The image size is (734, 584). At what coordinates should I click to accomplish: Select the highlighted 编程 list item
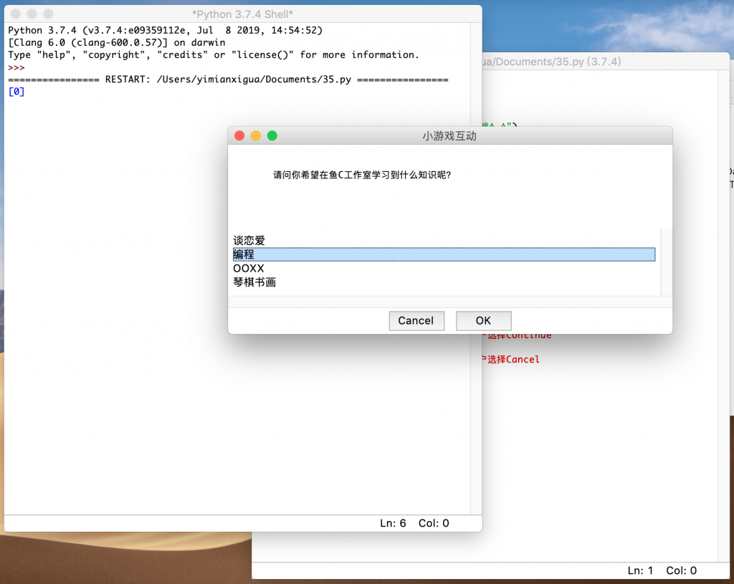pyautogui.click(x=244, y=254)
